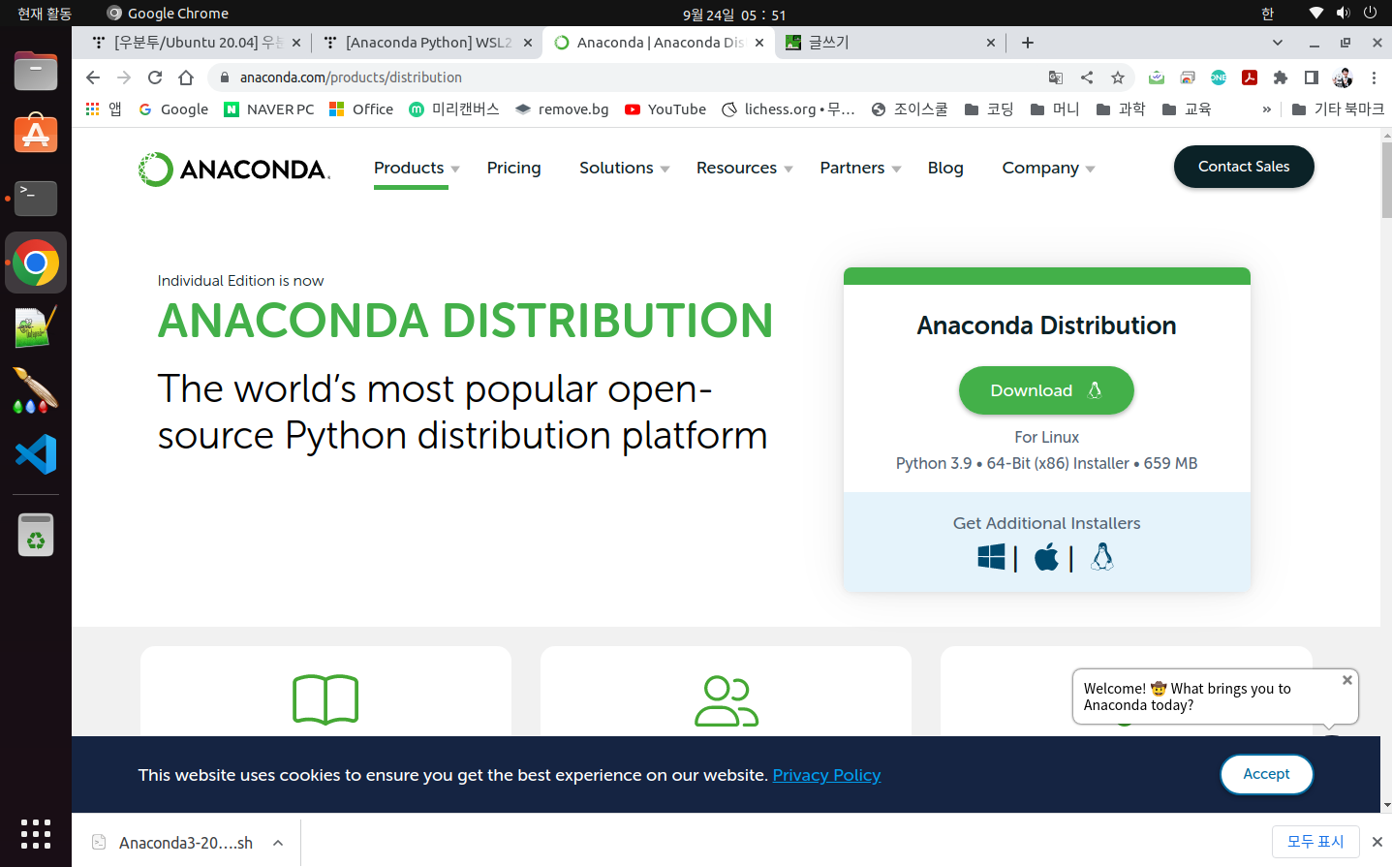1392x867 pixels.
Task: Open the Chrome apps shortcut in the bookmarks bar
Action: [103, 109]
